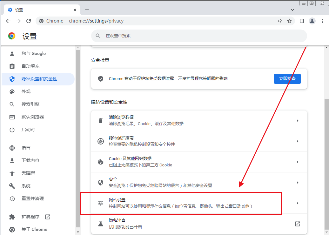The height and width of the screenshot is (235, 329).
Task: Open 下载内容 in the sidebar
Action: click(38, 160)
